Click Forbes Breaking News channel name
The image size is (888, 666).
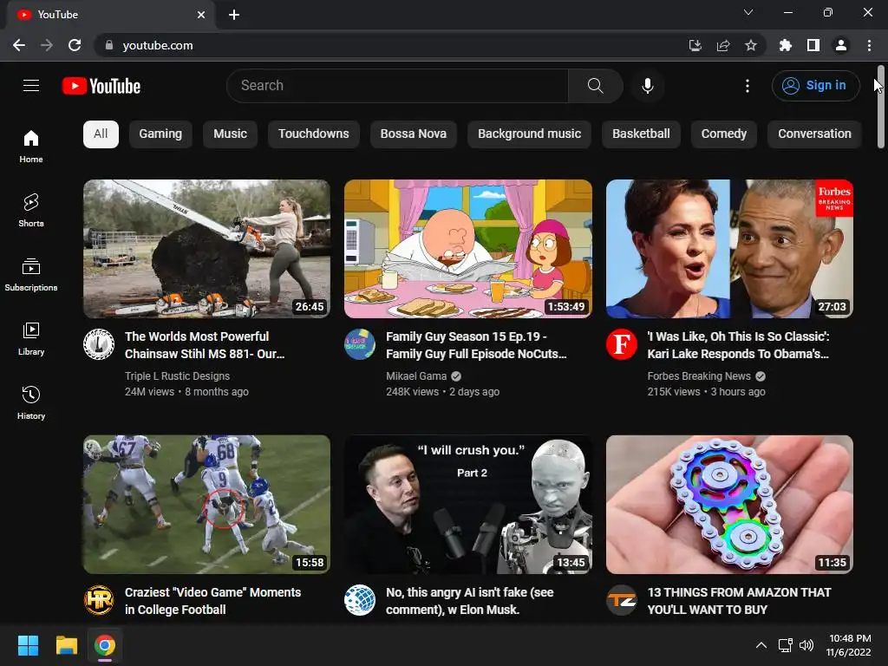pyautogui.click(x=699, y=376)
